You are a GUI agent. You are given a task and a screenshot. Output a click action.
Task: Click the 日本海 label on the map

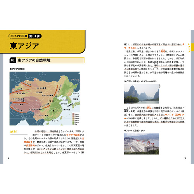point(76,99)
